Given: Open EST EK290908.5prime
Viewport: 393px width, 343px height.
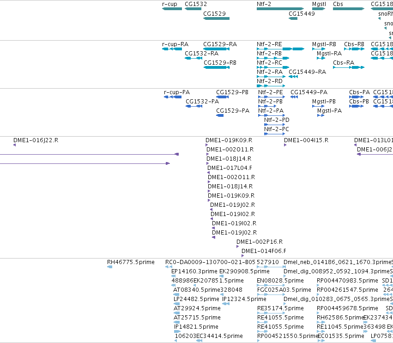Looking at the screenshot, I should pos(221,276).
